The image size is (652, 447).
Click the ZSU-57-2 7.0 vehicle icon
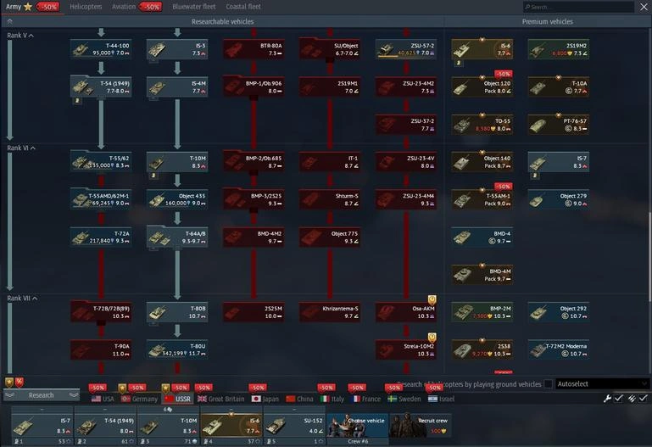point(386,49)
